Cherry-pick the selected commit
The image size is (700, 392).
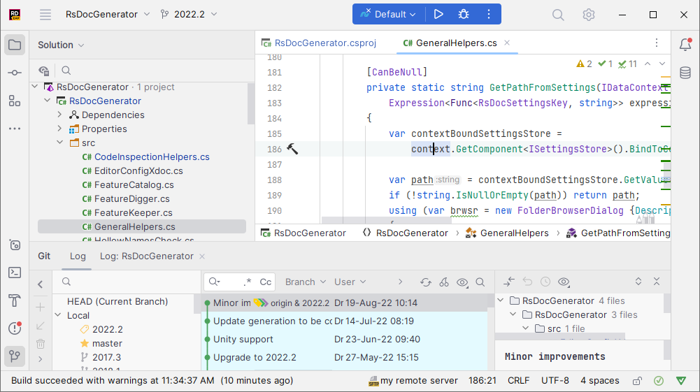[x=444, y=282]
